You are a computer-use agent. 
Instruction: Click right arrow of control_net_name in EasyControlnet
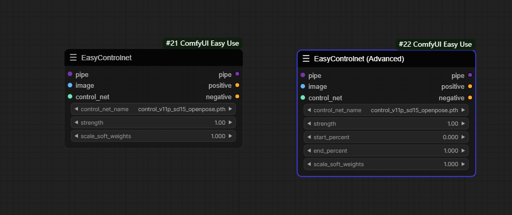(231, 109)
